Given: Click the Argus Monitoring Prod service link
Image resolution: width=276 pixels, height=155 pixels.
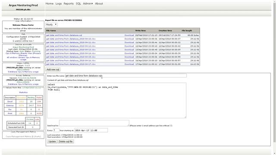Looking at the screenshot, I should point(23,47).
